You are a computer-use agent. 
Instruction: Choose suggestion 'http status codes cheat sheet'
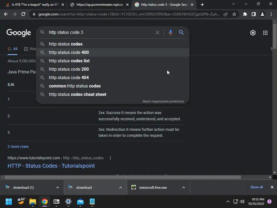click(x=113, y=94)
